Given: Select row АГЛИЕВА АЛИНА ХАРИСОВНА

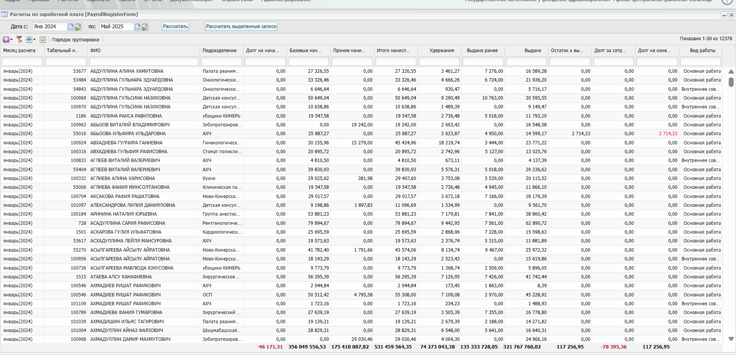Looking at the screenshot, I should click(x=361, y=178).
